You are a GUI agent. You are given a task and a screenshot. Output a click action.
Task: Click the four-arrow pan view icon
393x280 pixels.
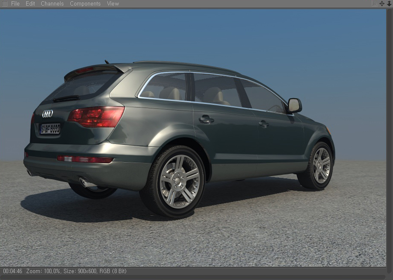382,3
